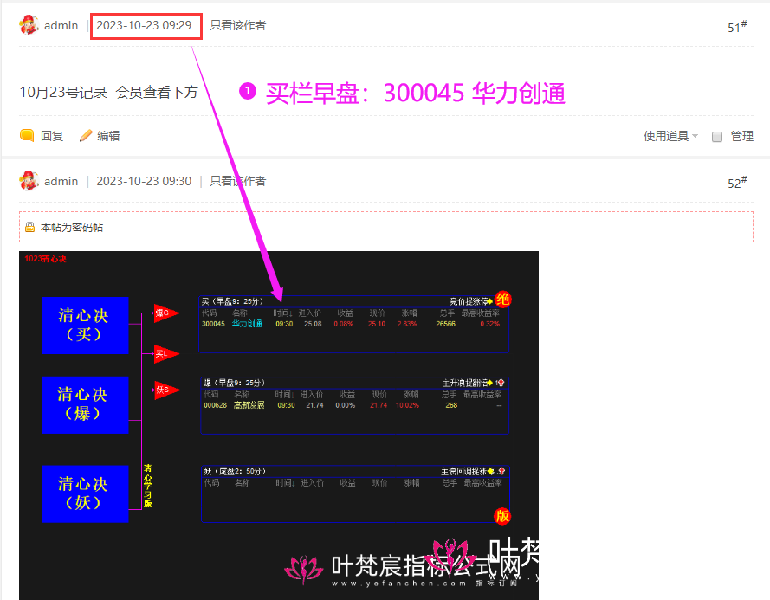Screen dimensions: 770x600
Task: Click admin avatar on post 51
Action: pos(29,25)
